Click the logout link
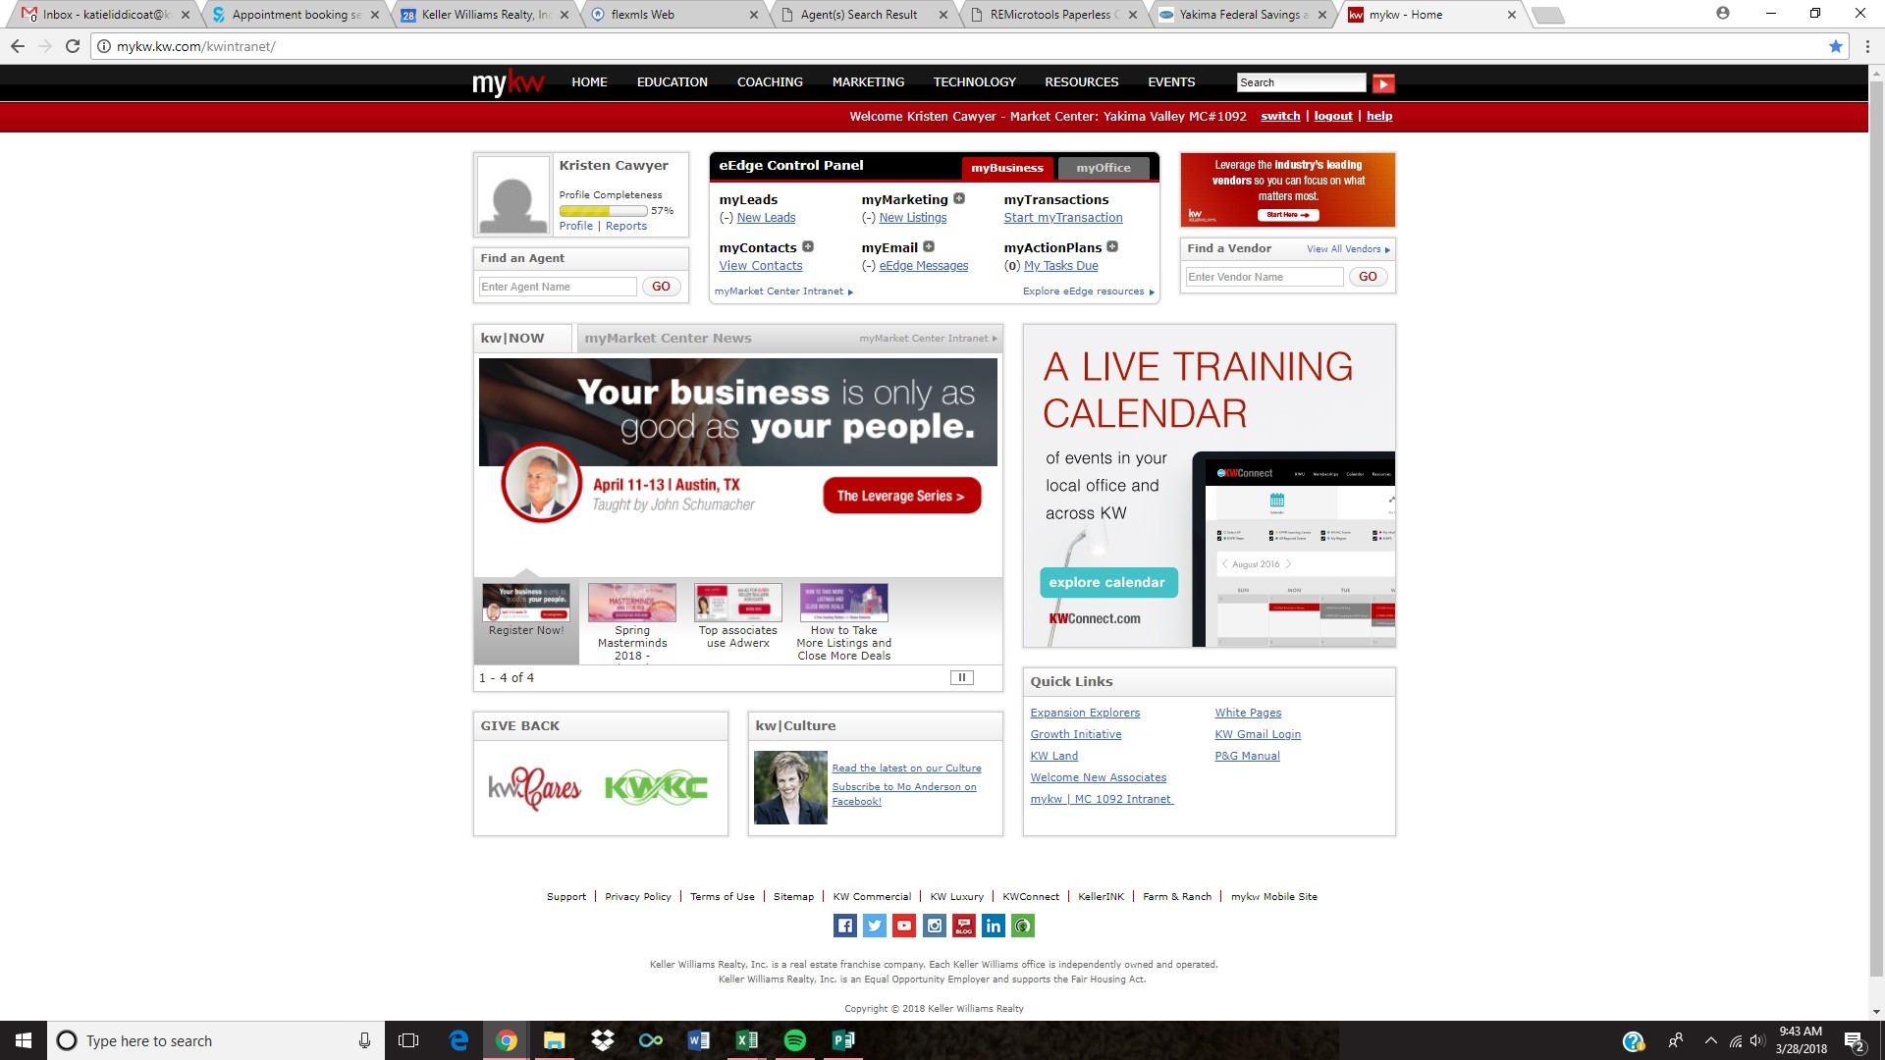This screenshot has width=1885, height=1060. coord(1333,116)
